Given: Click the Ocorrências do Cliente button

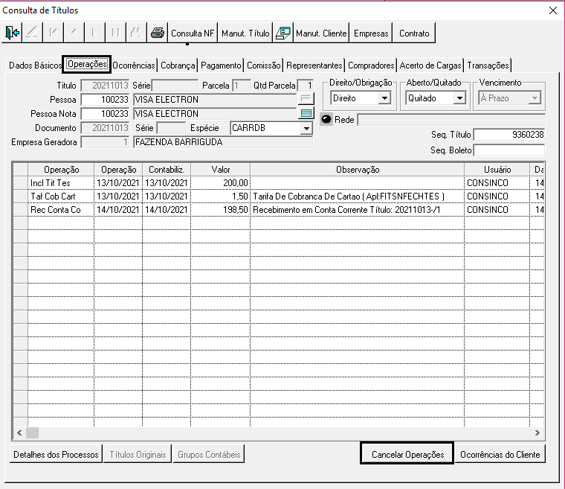Looking at the screenshot, I should point(500,454).
